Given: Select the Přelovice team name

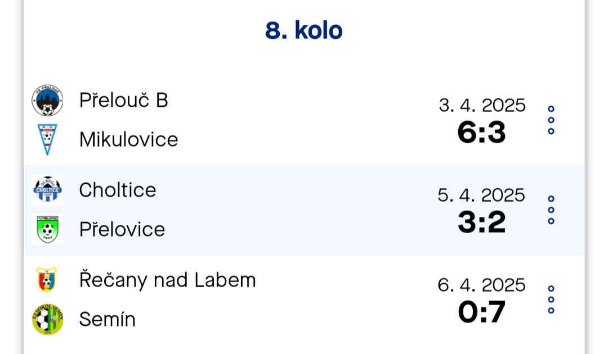Looking at the screenshot, I should coord(122,229).
